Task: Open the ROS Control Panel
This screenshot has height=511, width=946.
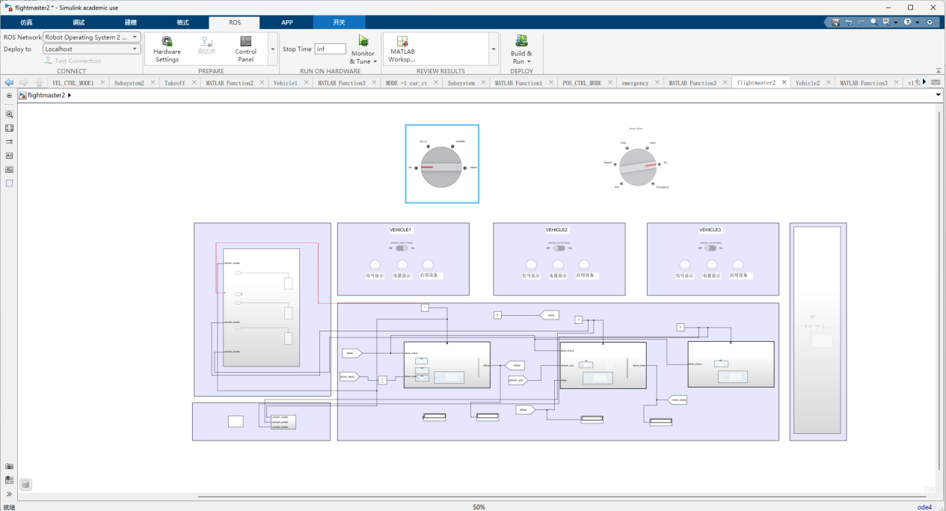Action: [245, 49]
